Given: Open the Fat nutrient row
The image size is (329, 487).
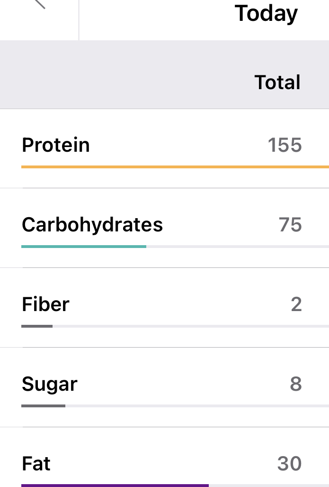Looking at the screenshot, I should coord(164,457).
